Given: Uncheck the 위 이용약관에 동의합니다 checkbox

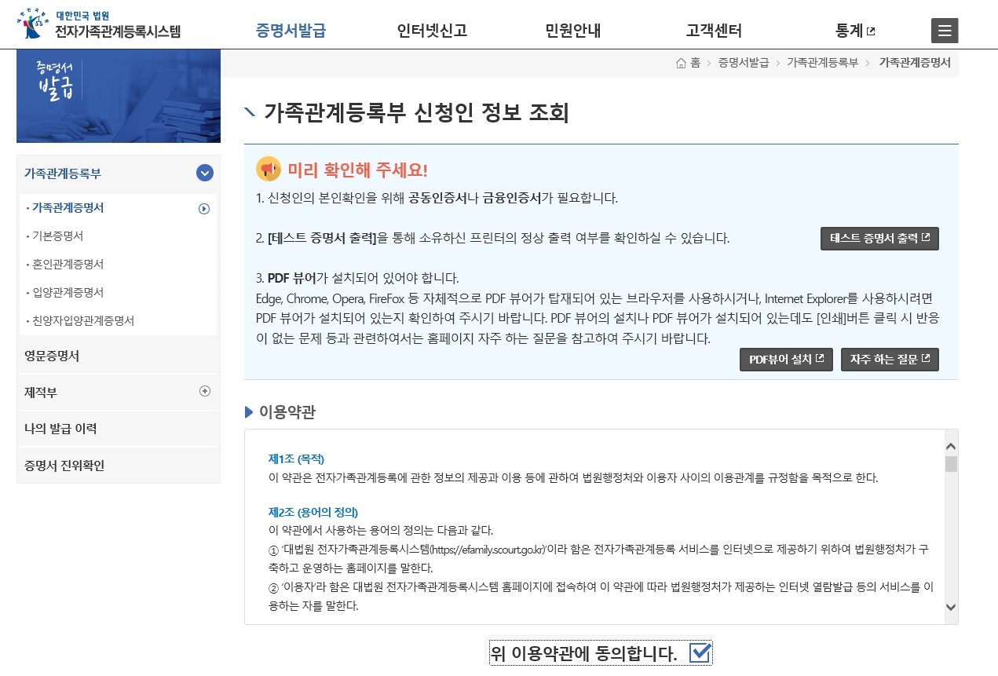Looking at the screenshot, I should (x=701, y=652).
